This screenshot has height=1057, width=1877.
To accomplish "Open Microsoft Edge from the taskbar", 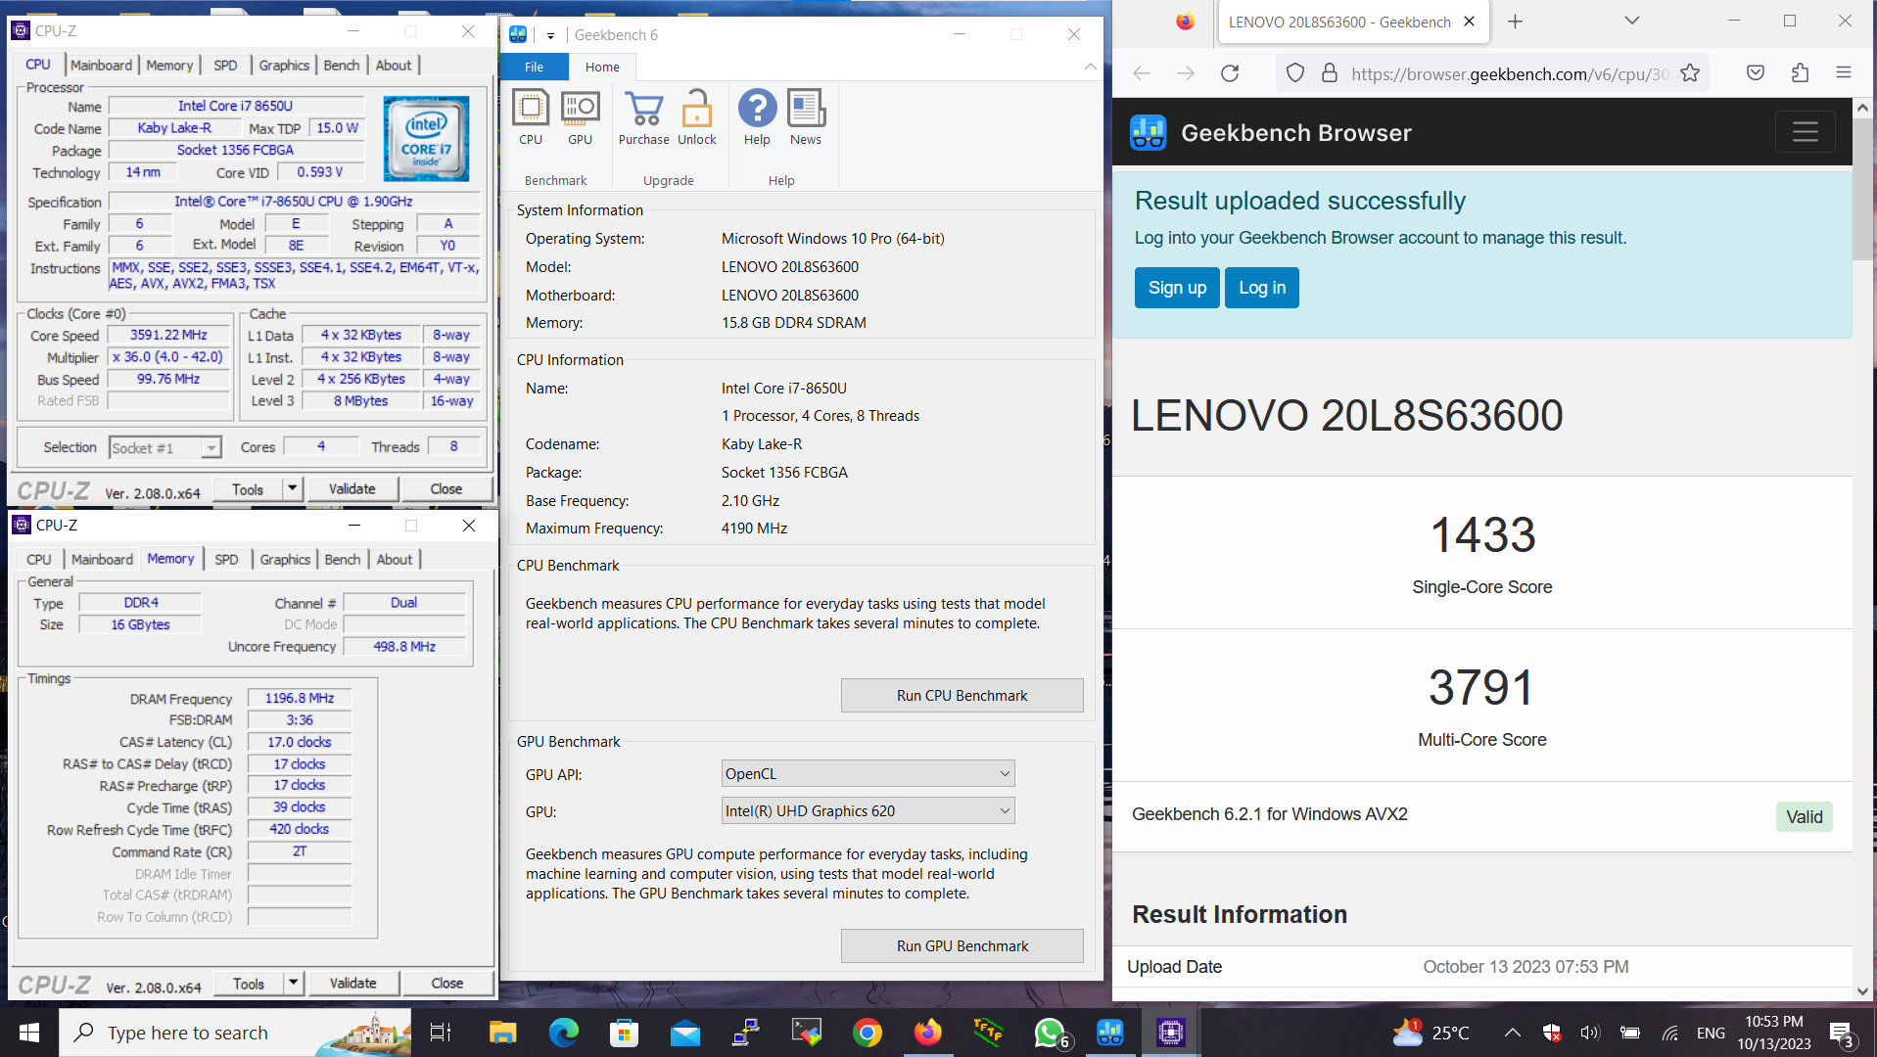I will click(x=563, y=1033).
